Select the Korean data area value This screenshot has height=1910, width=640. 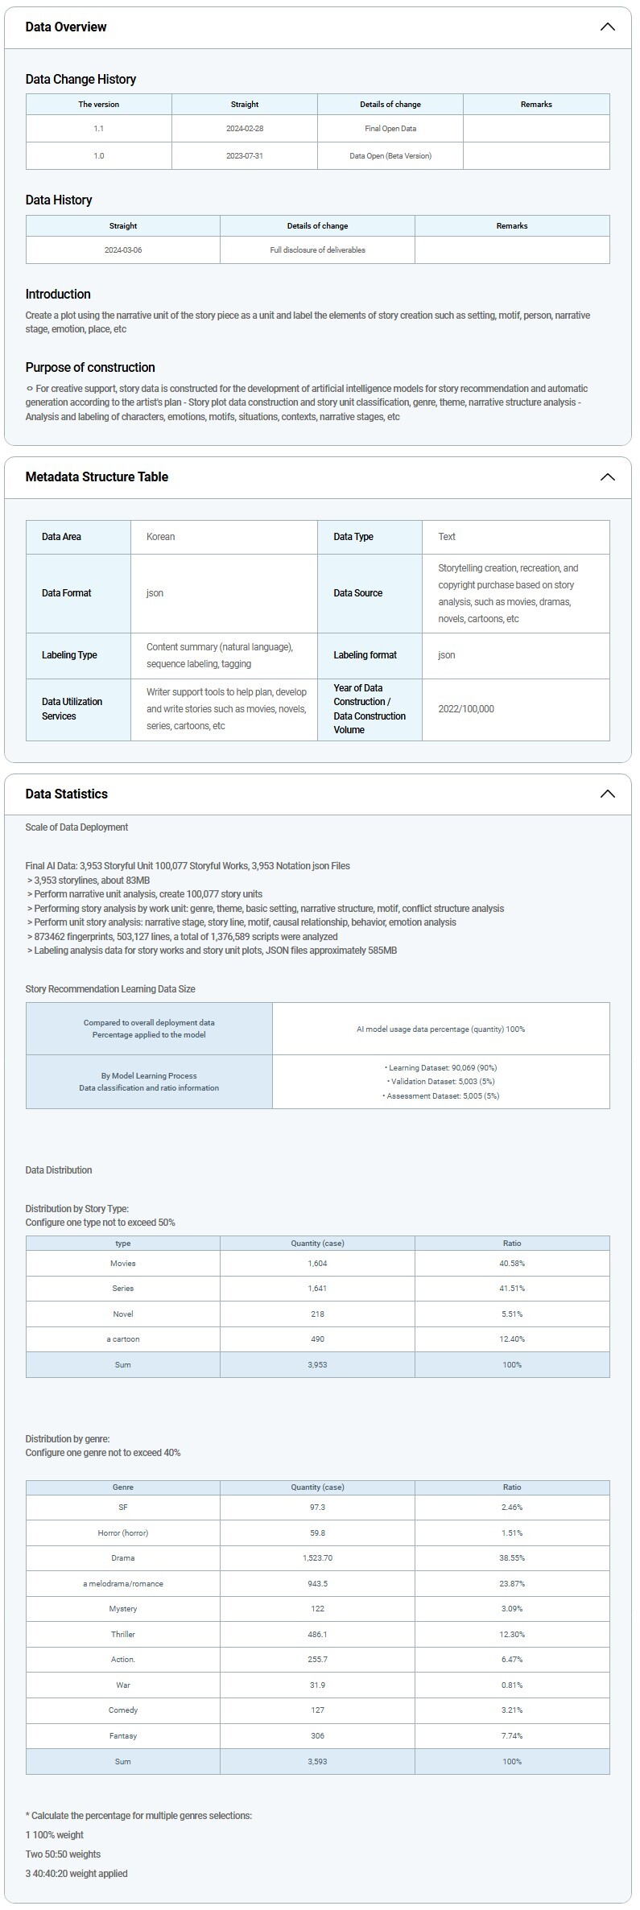click(x=160, y=537)
